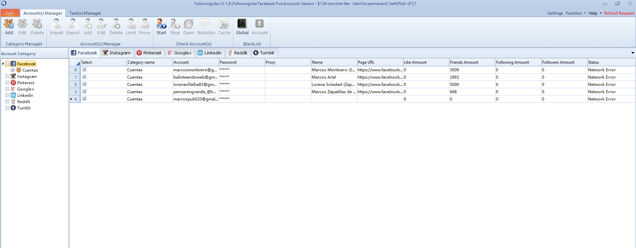
Task: Click the Import accounts icon
Action: tap(56, 27)
